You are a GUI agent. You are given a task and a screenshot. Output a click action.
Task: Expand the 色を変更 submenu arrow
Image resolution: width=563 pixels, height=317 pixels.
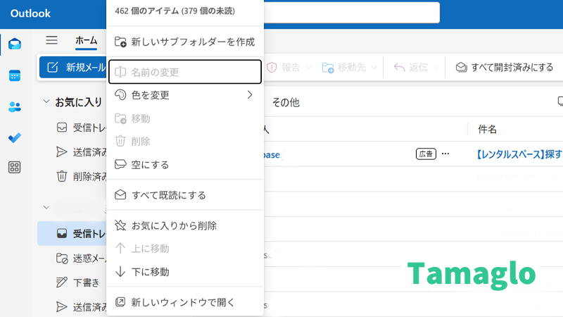(x=250, y=94)
